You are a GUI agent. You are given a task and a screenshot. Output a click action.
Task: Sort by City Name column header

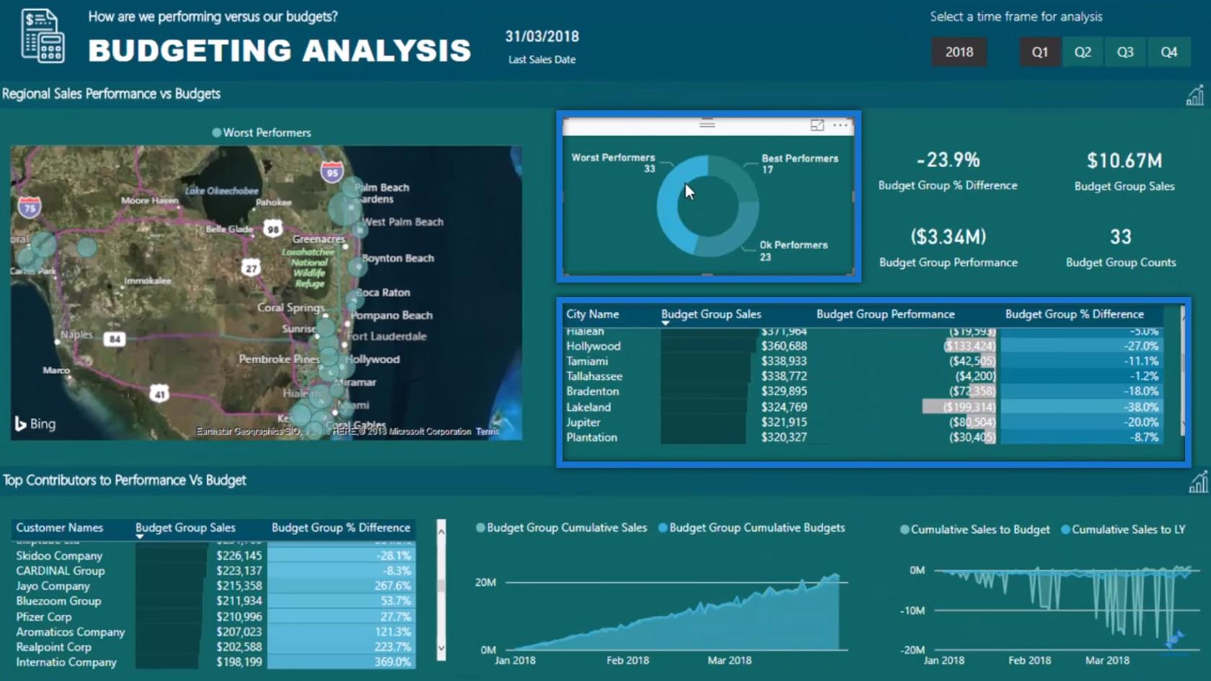(x=593, y=314)
